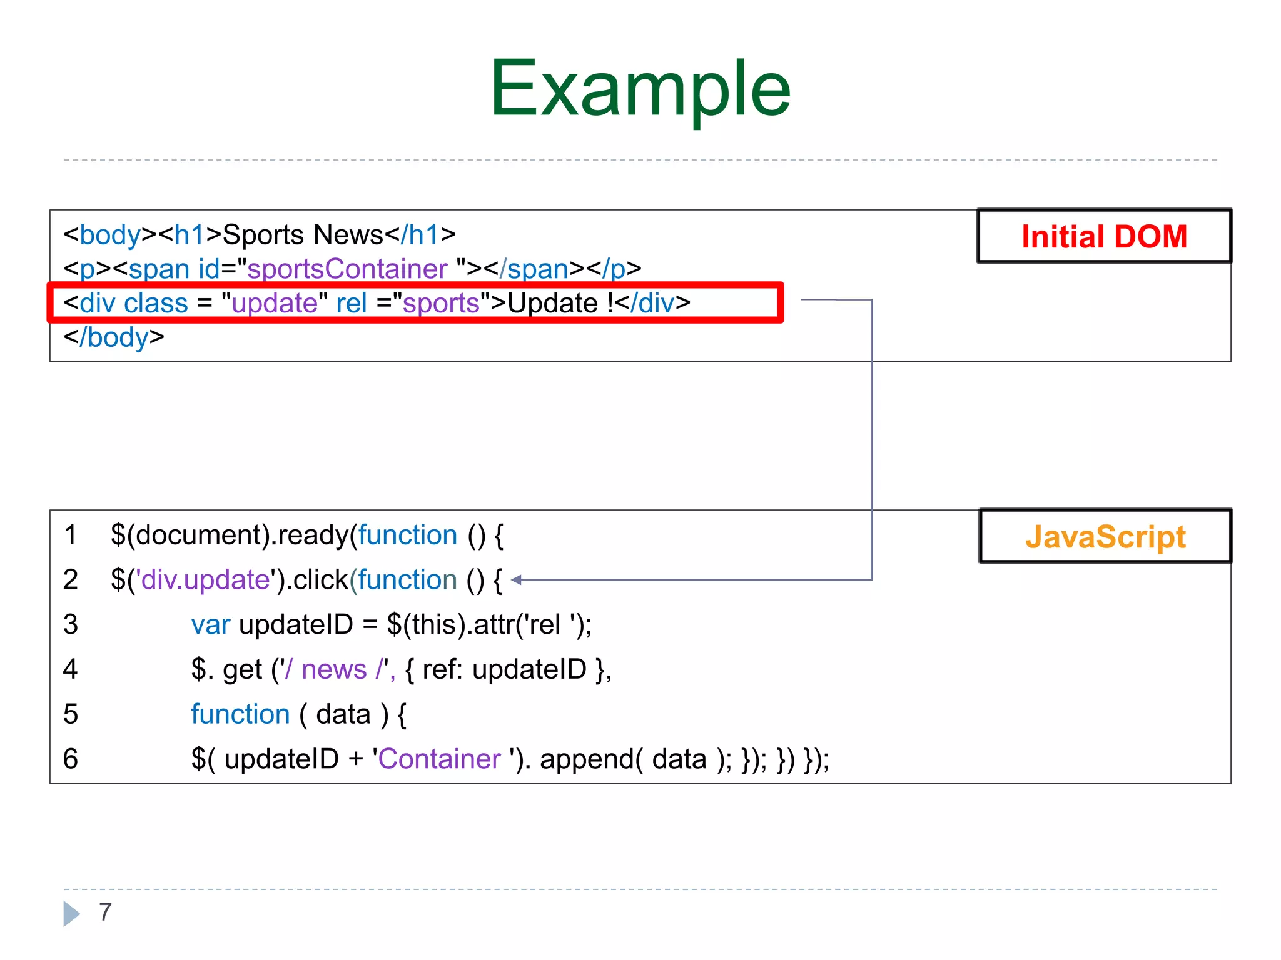Click the Sports News heading text
Viewport: 1281px width, 960px height.
point(303,235)
